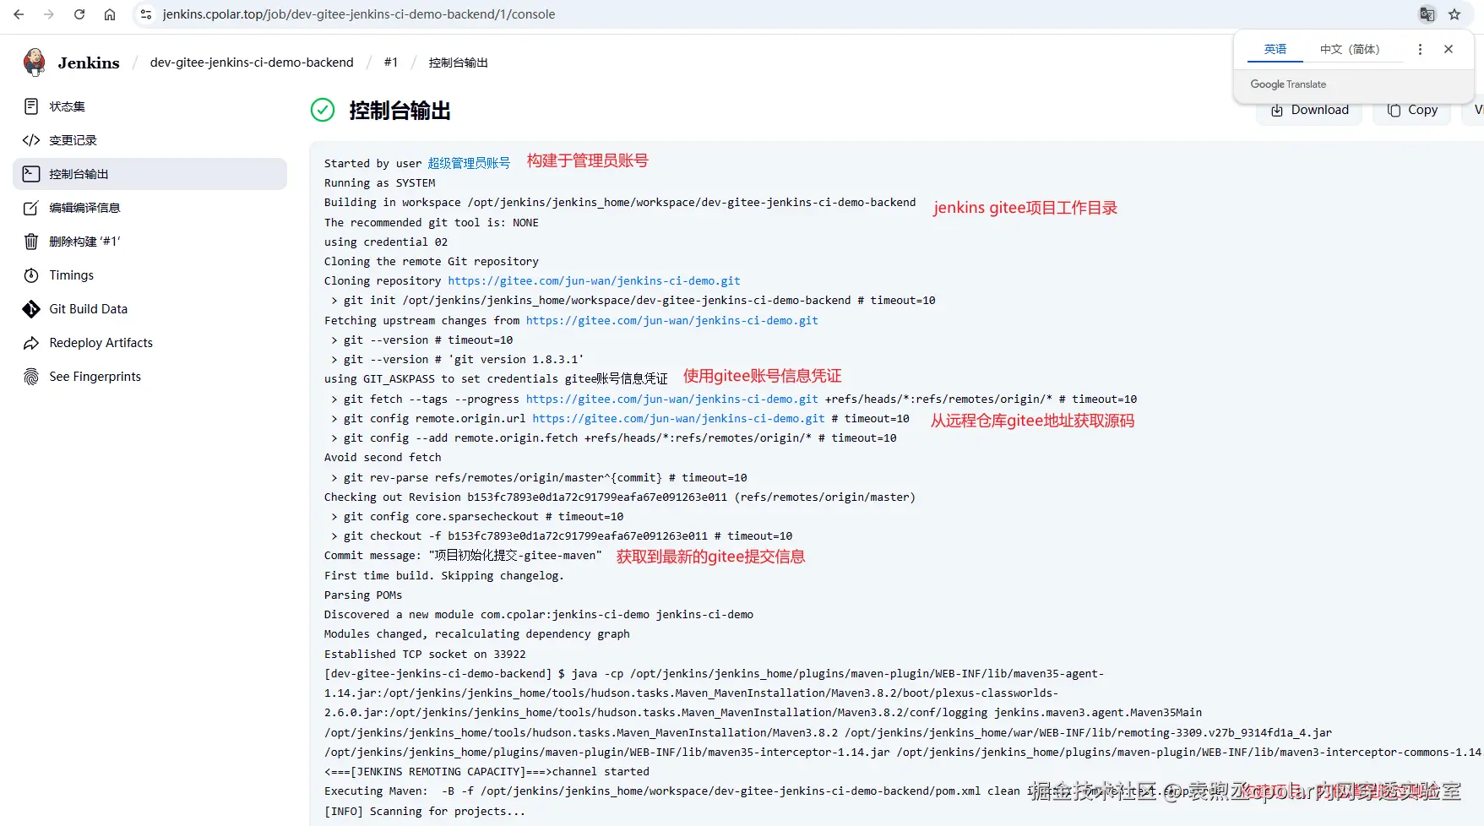Open Redeploy Artifacts page

coord(149,343)
